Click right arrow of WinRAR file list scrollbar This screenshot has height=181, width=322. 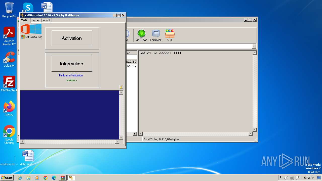[135, 134]
